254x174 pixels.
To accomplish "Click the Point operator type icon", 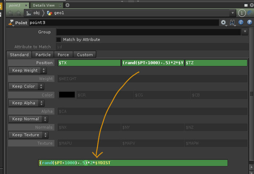I will click(11, 23).
